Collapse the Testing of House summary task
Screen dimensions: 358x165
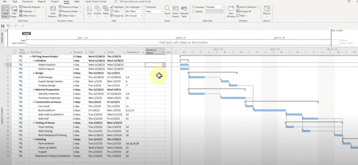click(34, 123)
